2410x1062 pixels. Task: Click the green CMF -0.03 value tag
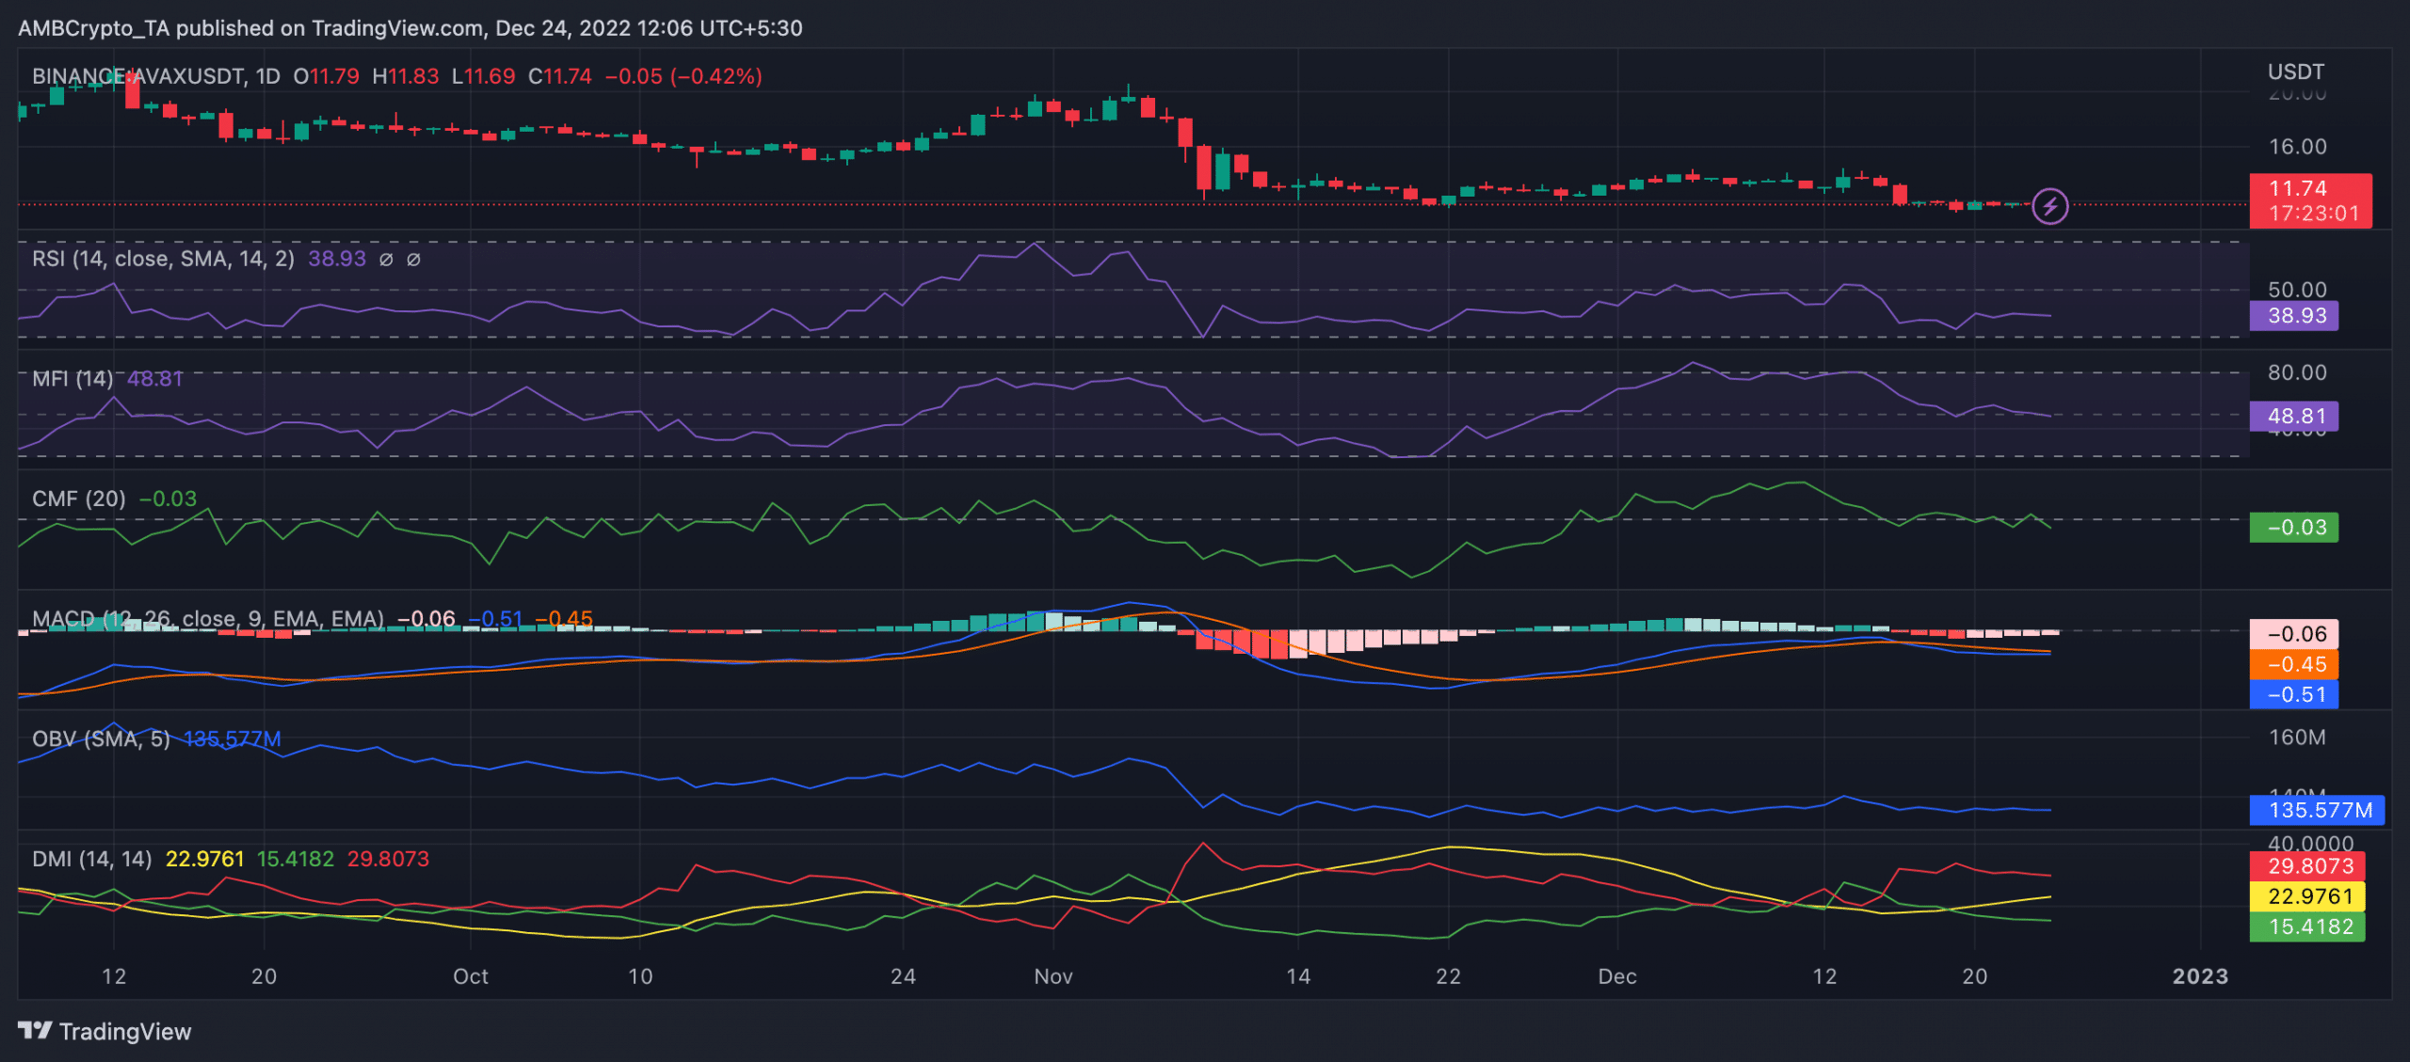click(x=2293, y=528)
